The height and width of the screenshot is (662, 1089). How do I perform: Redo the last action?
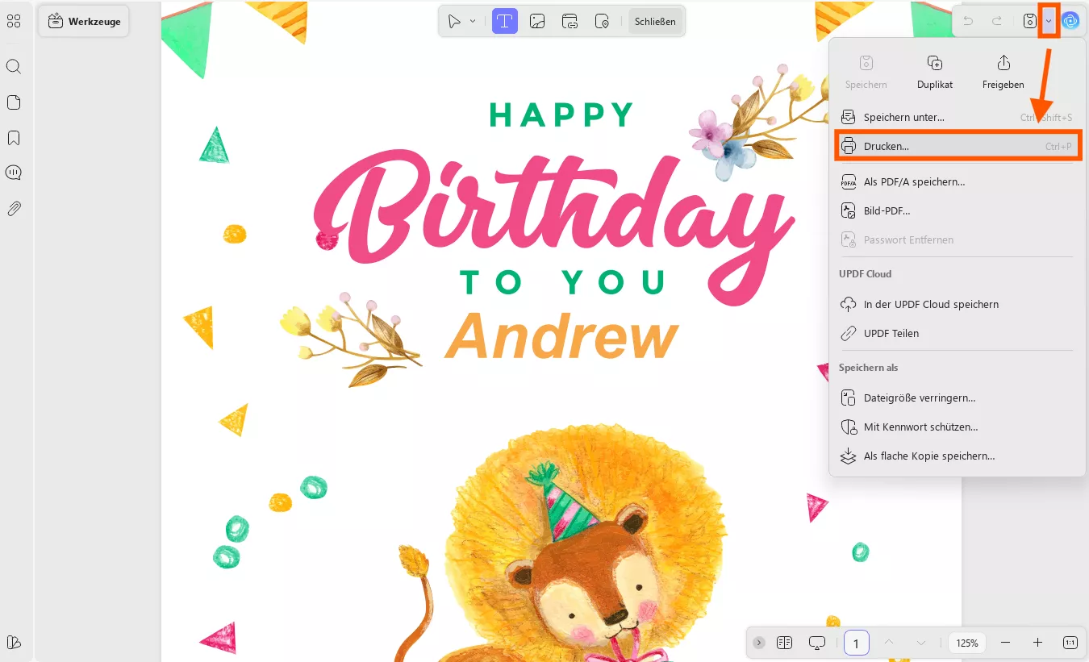(x=997, y=21)
